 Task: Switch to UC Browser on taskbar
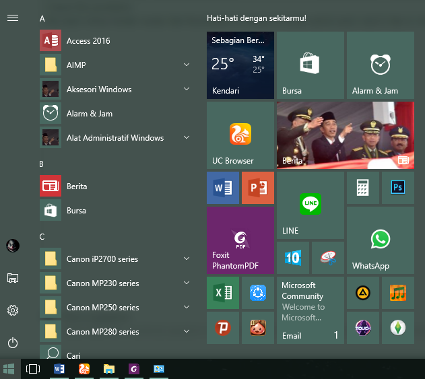point(84,369)
